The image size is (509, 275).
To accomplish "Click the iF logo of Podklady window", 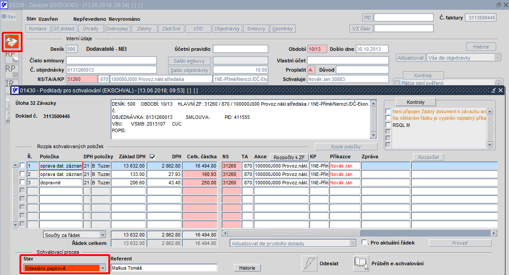I will pos(15,91).
